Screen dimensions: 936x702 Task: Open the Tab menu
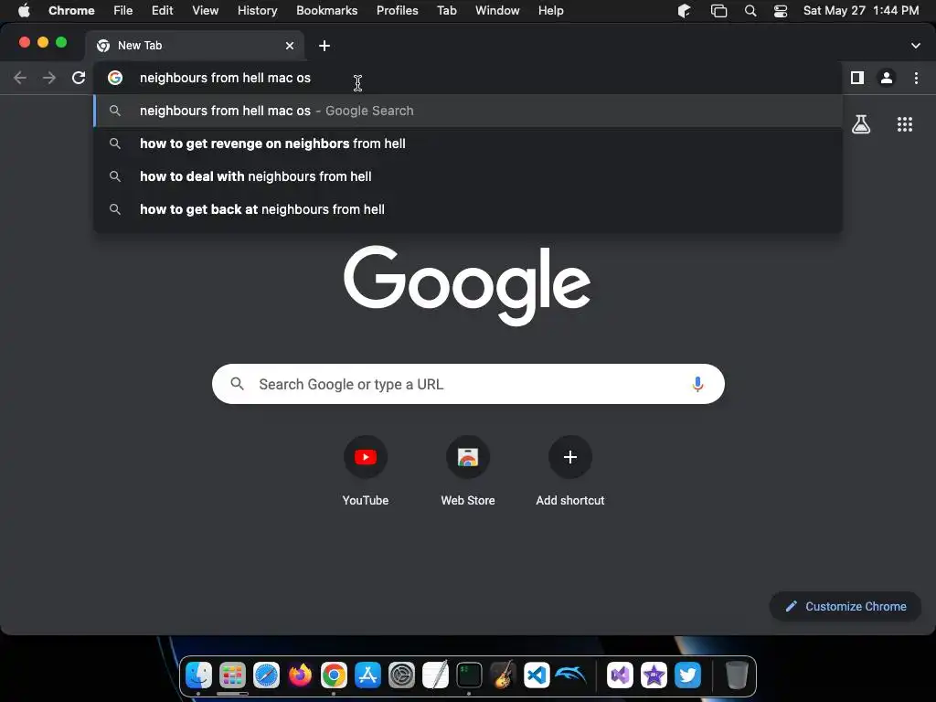(x=446, y=11)
